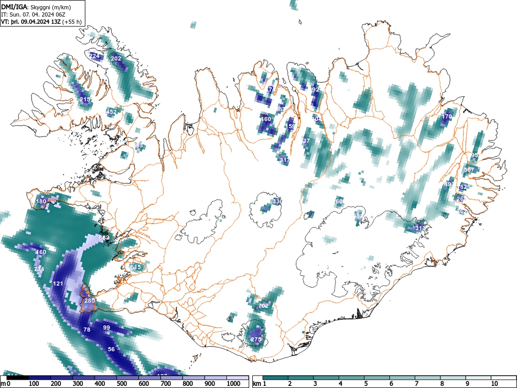Click the "VT: þri. 09.04.2024 13Z" valid time

[x=31, y=22]
